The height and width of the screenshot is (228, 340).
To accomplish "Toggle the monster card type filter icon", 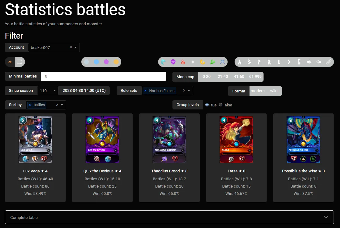I will (20, 62).
